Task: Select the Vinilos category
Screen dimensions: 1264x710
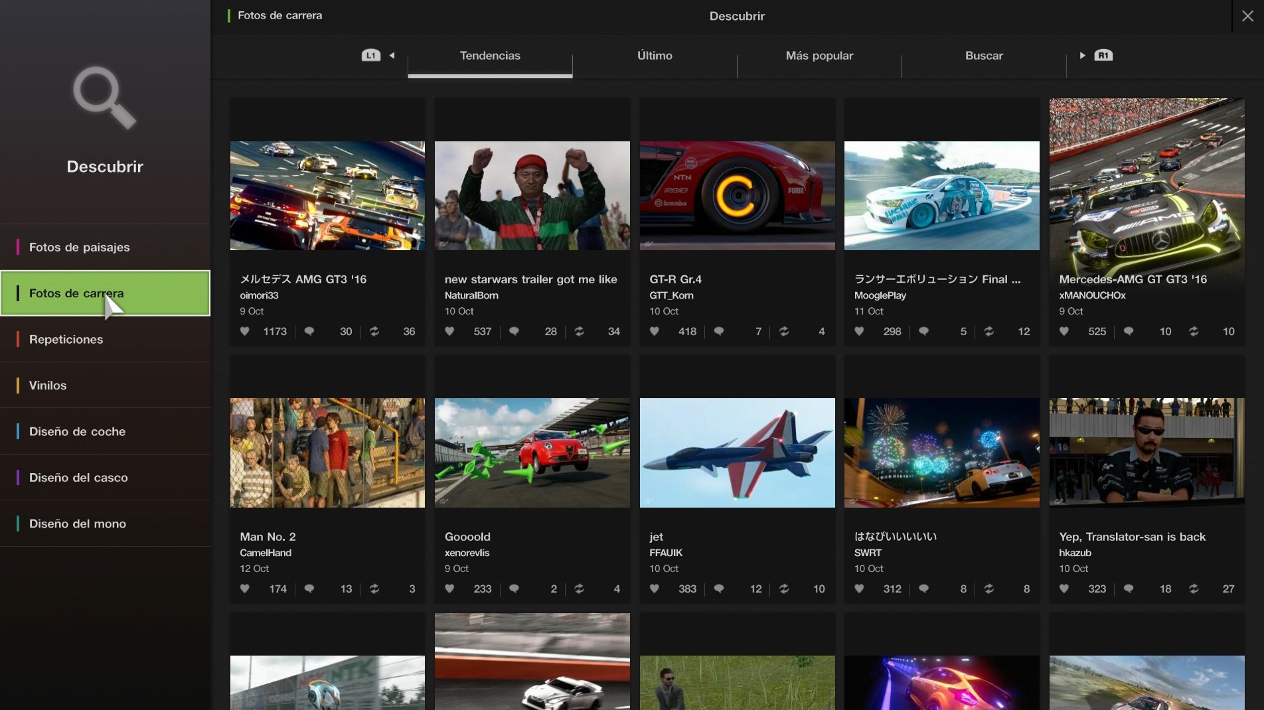Action: [x=46, y=386]
